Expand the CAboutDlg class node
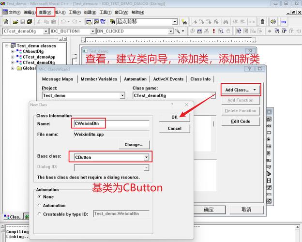This screenshot has height=242, width=302. coord(13,51)
